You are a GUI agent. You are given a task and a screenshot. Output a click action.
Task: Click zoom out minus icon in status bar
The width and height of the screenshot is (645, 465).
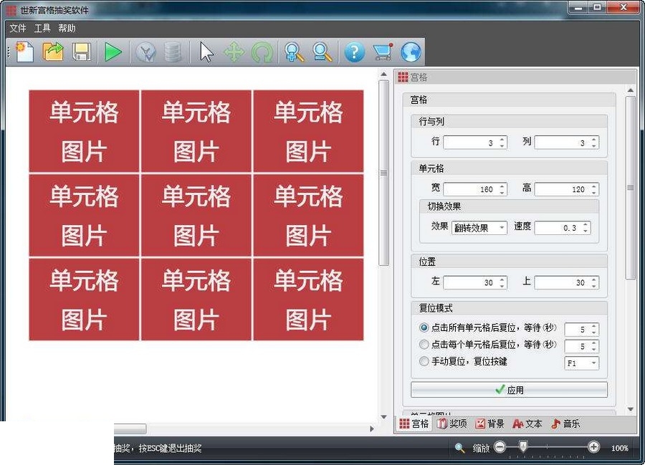[500, 447]
